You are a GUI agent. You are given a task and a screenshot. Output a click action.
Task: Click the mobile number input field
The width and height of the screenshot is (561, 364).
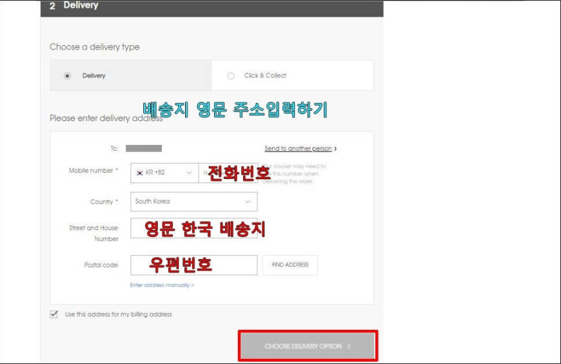tap(228, 173)
